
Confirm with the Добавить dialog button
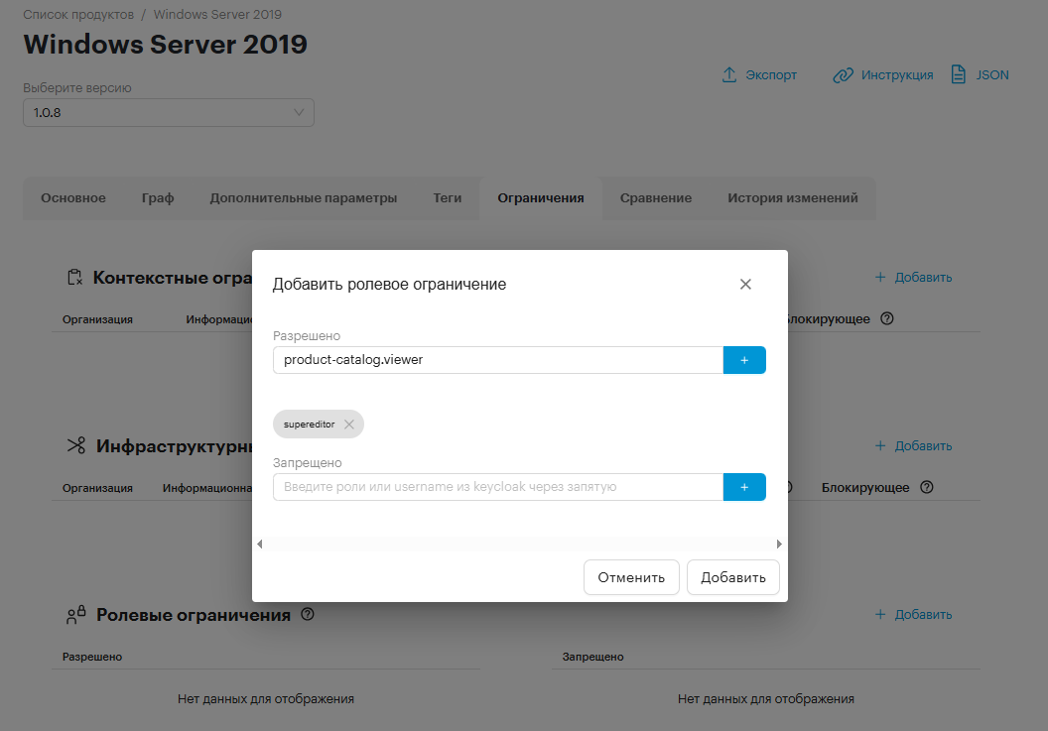tap(733, 577)
